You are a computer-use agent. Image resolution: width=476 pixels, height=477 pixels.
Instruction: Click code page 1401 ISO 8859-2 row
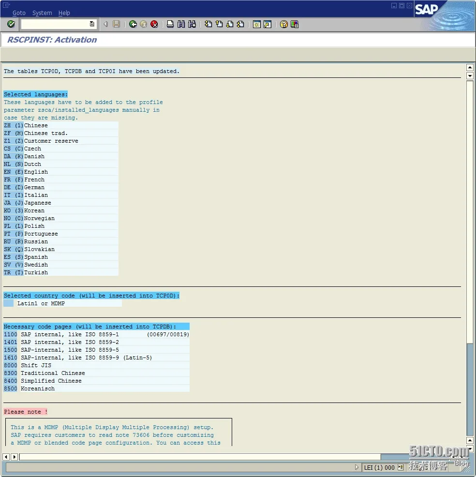point(96,342)
